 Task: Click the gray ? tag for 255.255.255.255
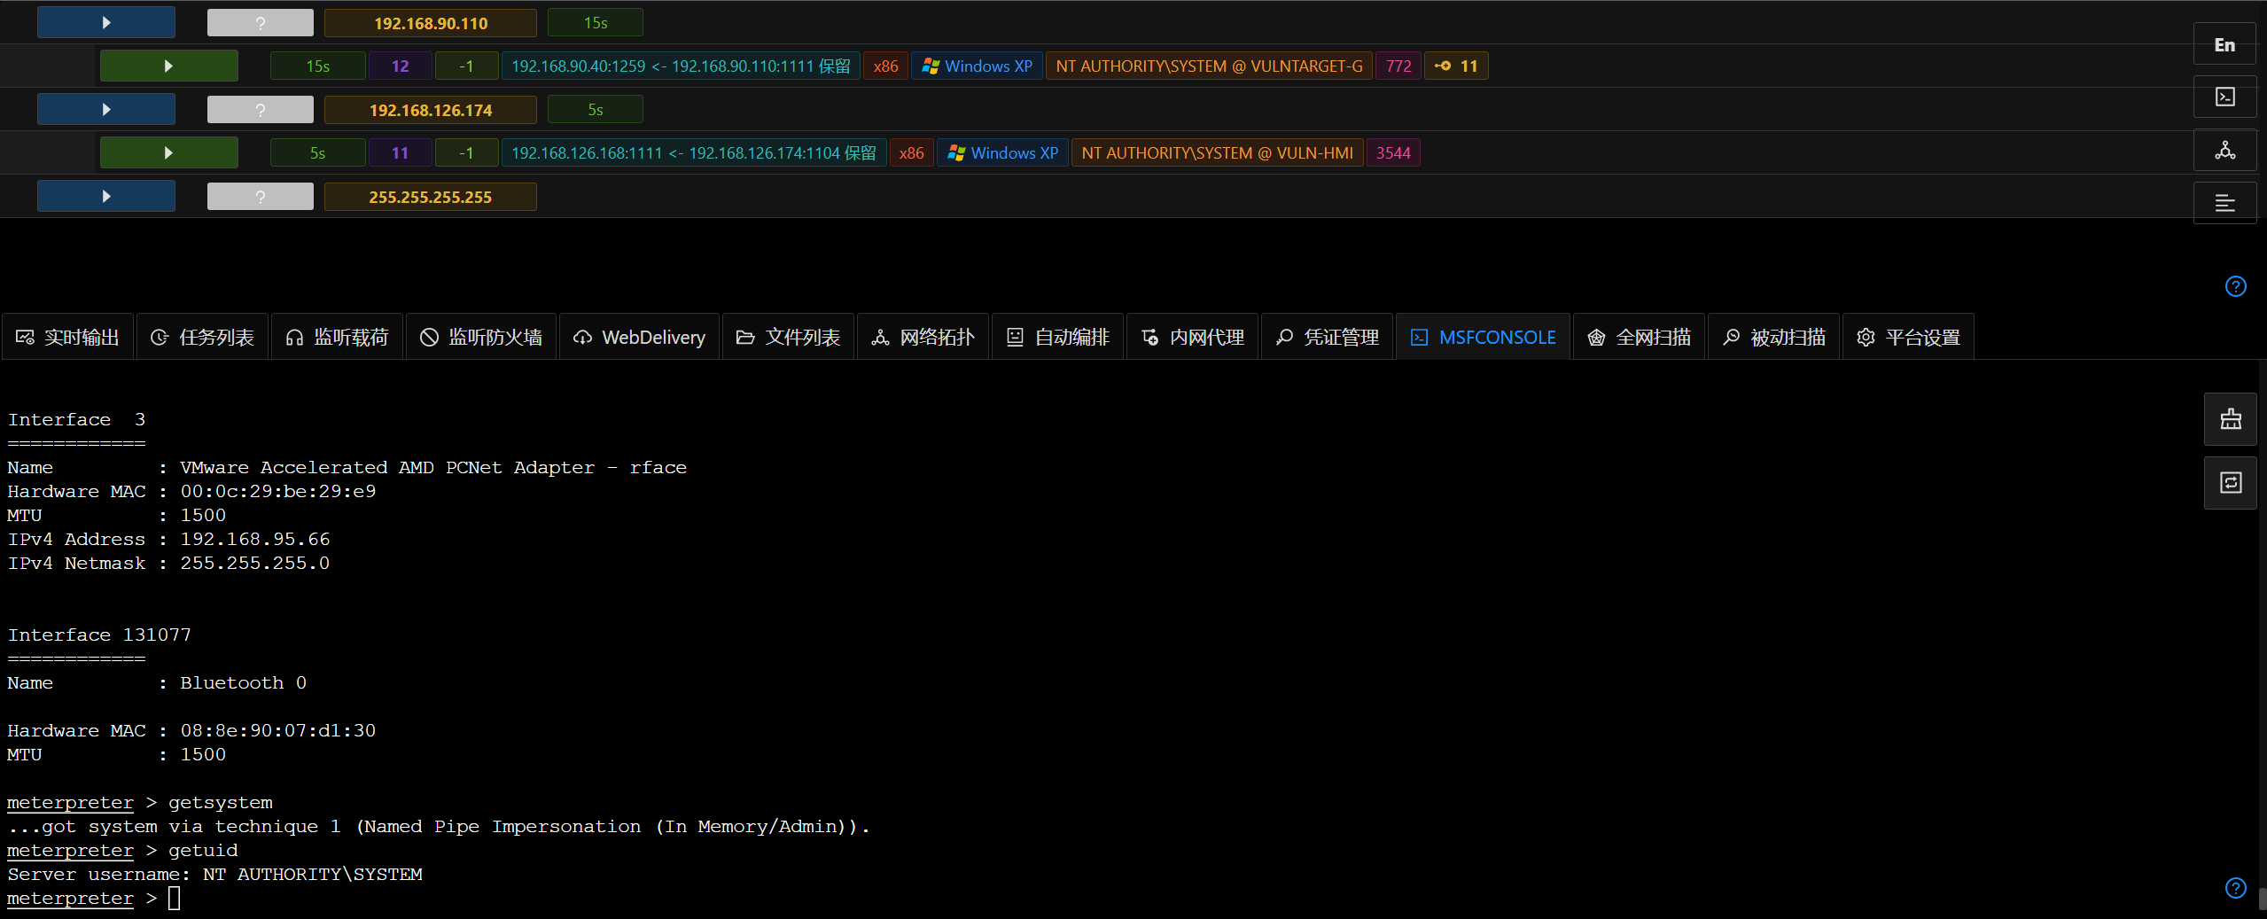pos(261,197)
